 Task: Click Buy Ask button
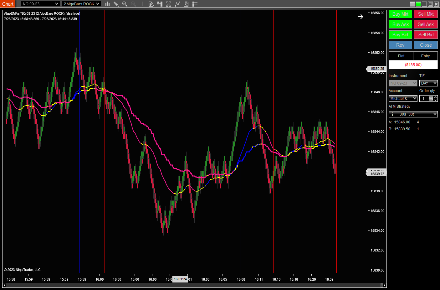click(400, 24)
